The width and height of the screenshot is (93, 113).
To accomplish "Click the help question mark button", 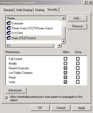I will [86, 3].
